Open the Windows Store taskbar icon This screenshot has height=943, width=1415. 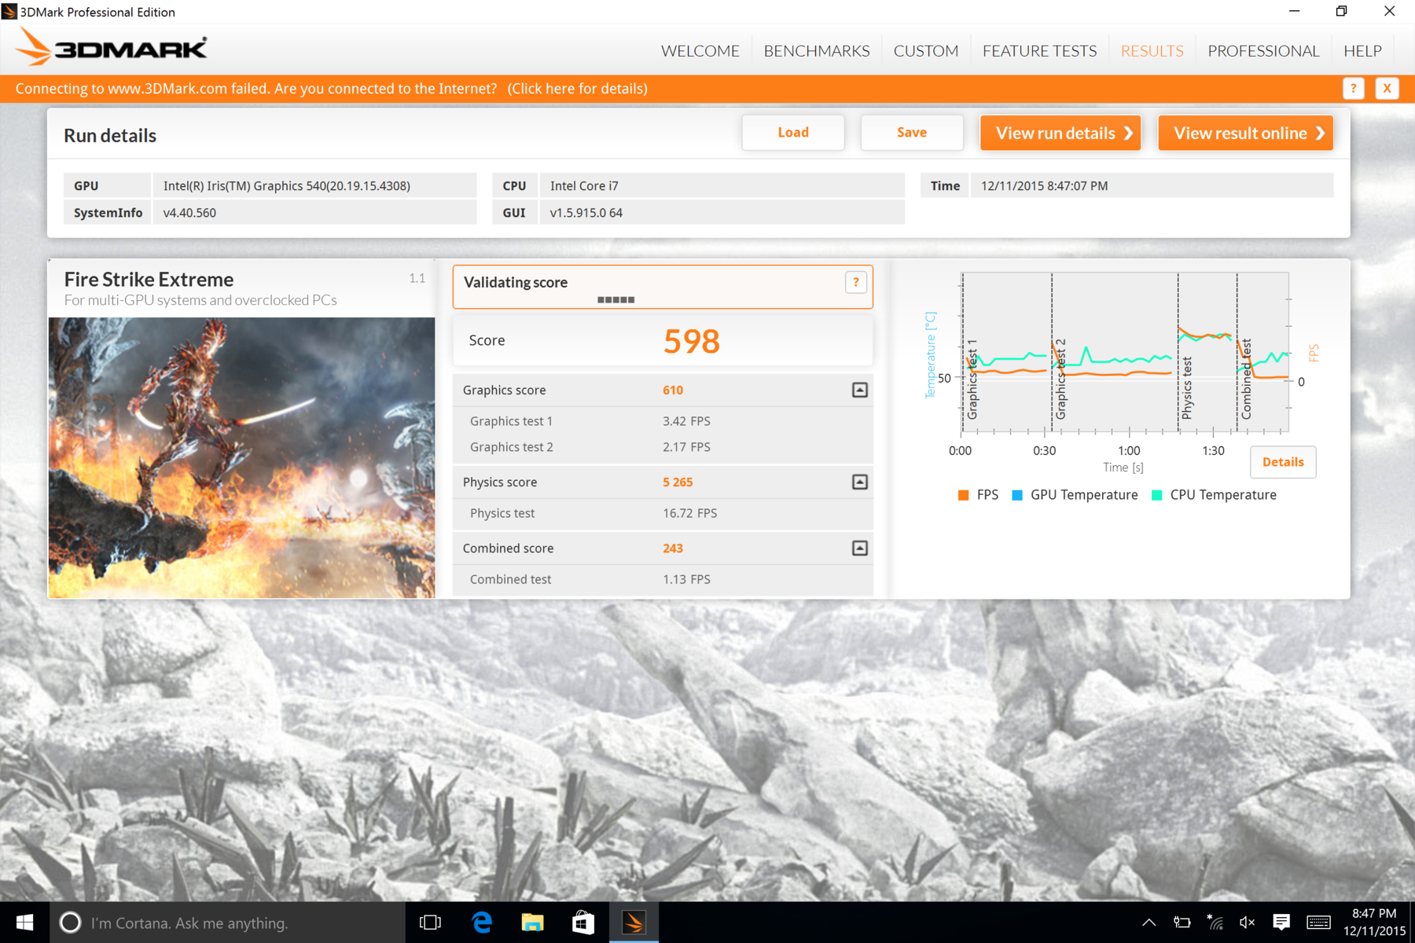pyautogui.click(x=583, y=923)
